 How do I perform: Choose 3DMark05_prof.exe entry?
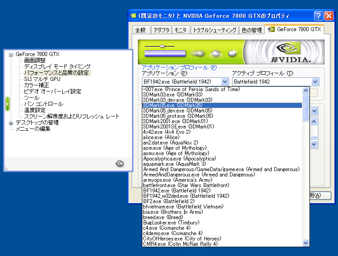[222, 116]
